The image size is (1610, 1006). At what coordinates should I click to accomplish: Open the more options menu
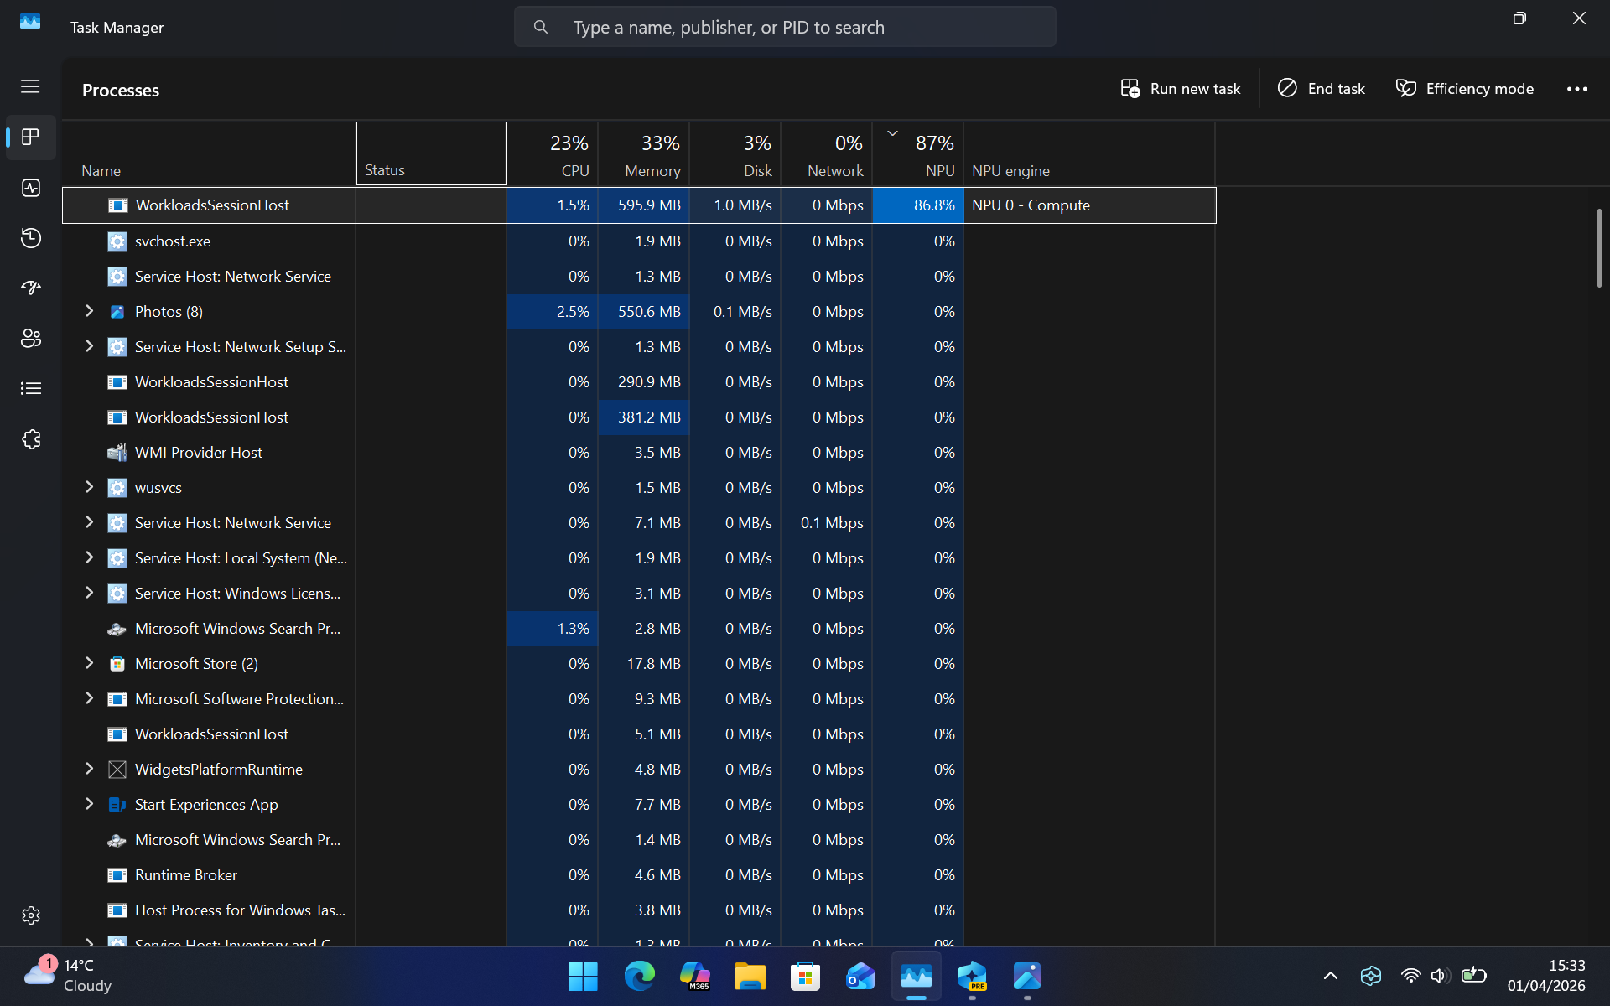(x=1577, y=88)
